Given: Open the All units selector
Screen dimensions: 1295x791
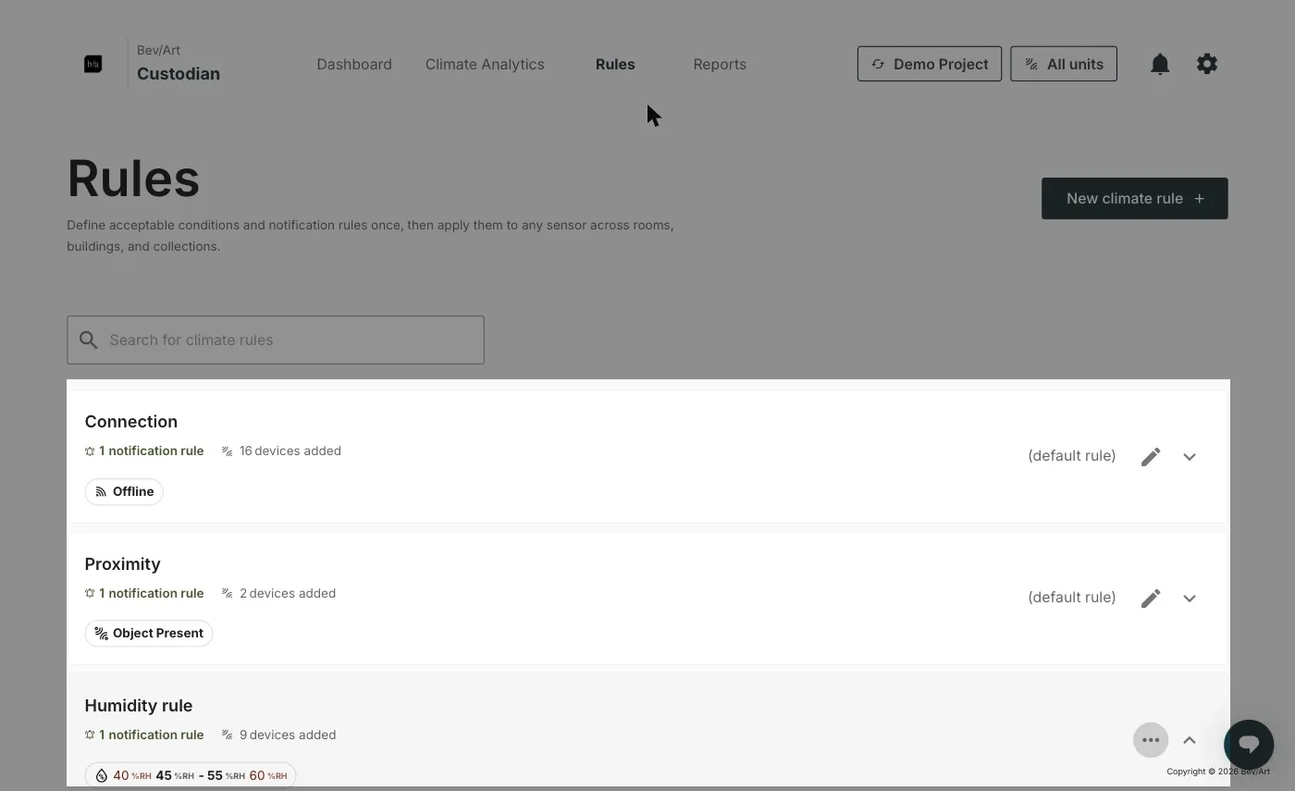Looking at the screenshot, I should 1063,64.
